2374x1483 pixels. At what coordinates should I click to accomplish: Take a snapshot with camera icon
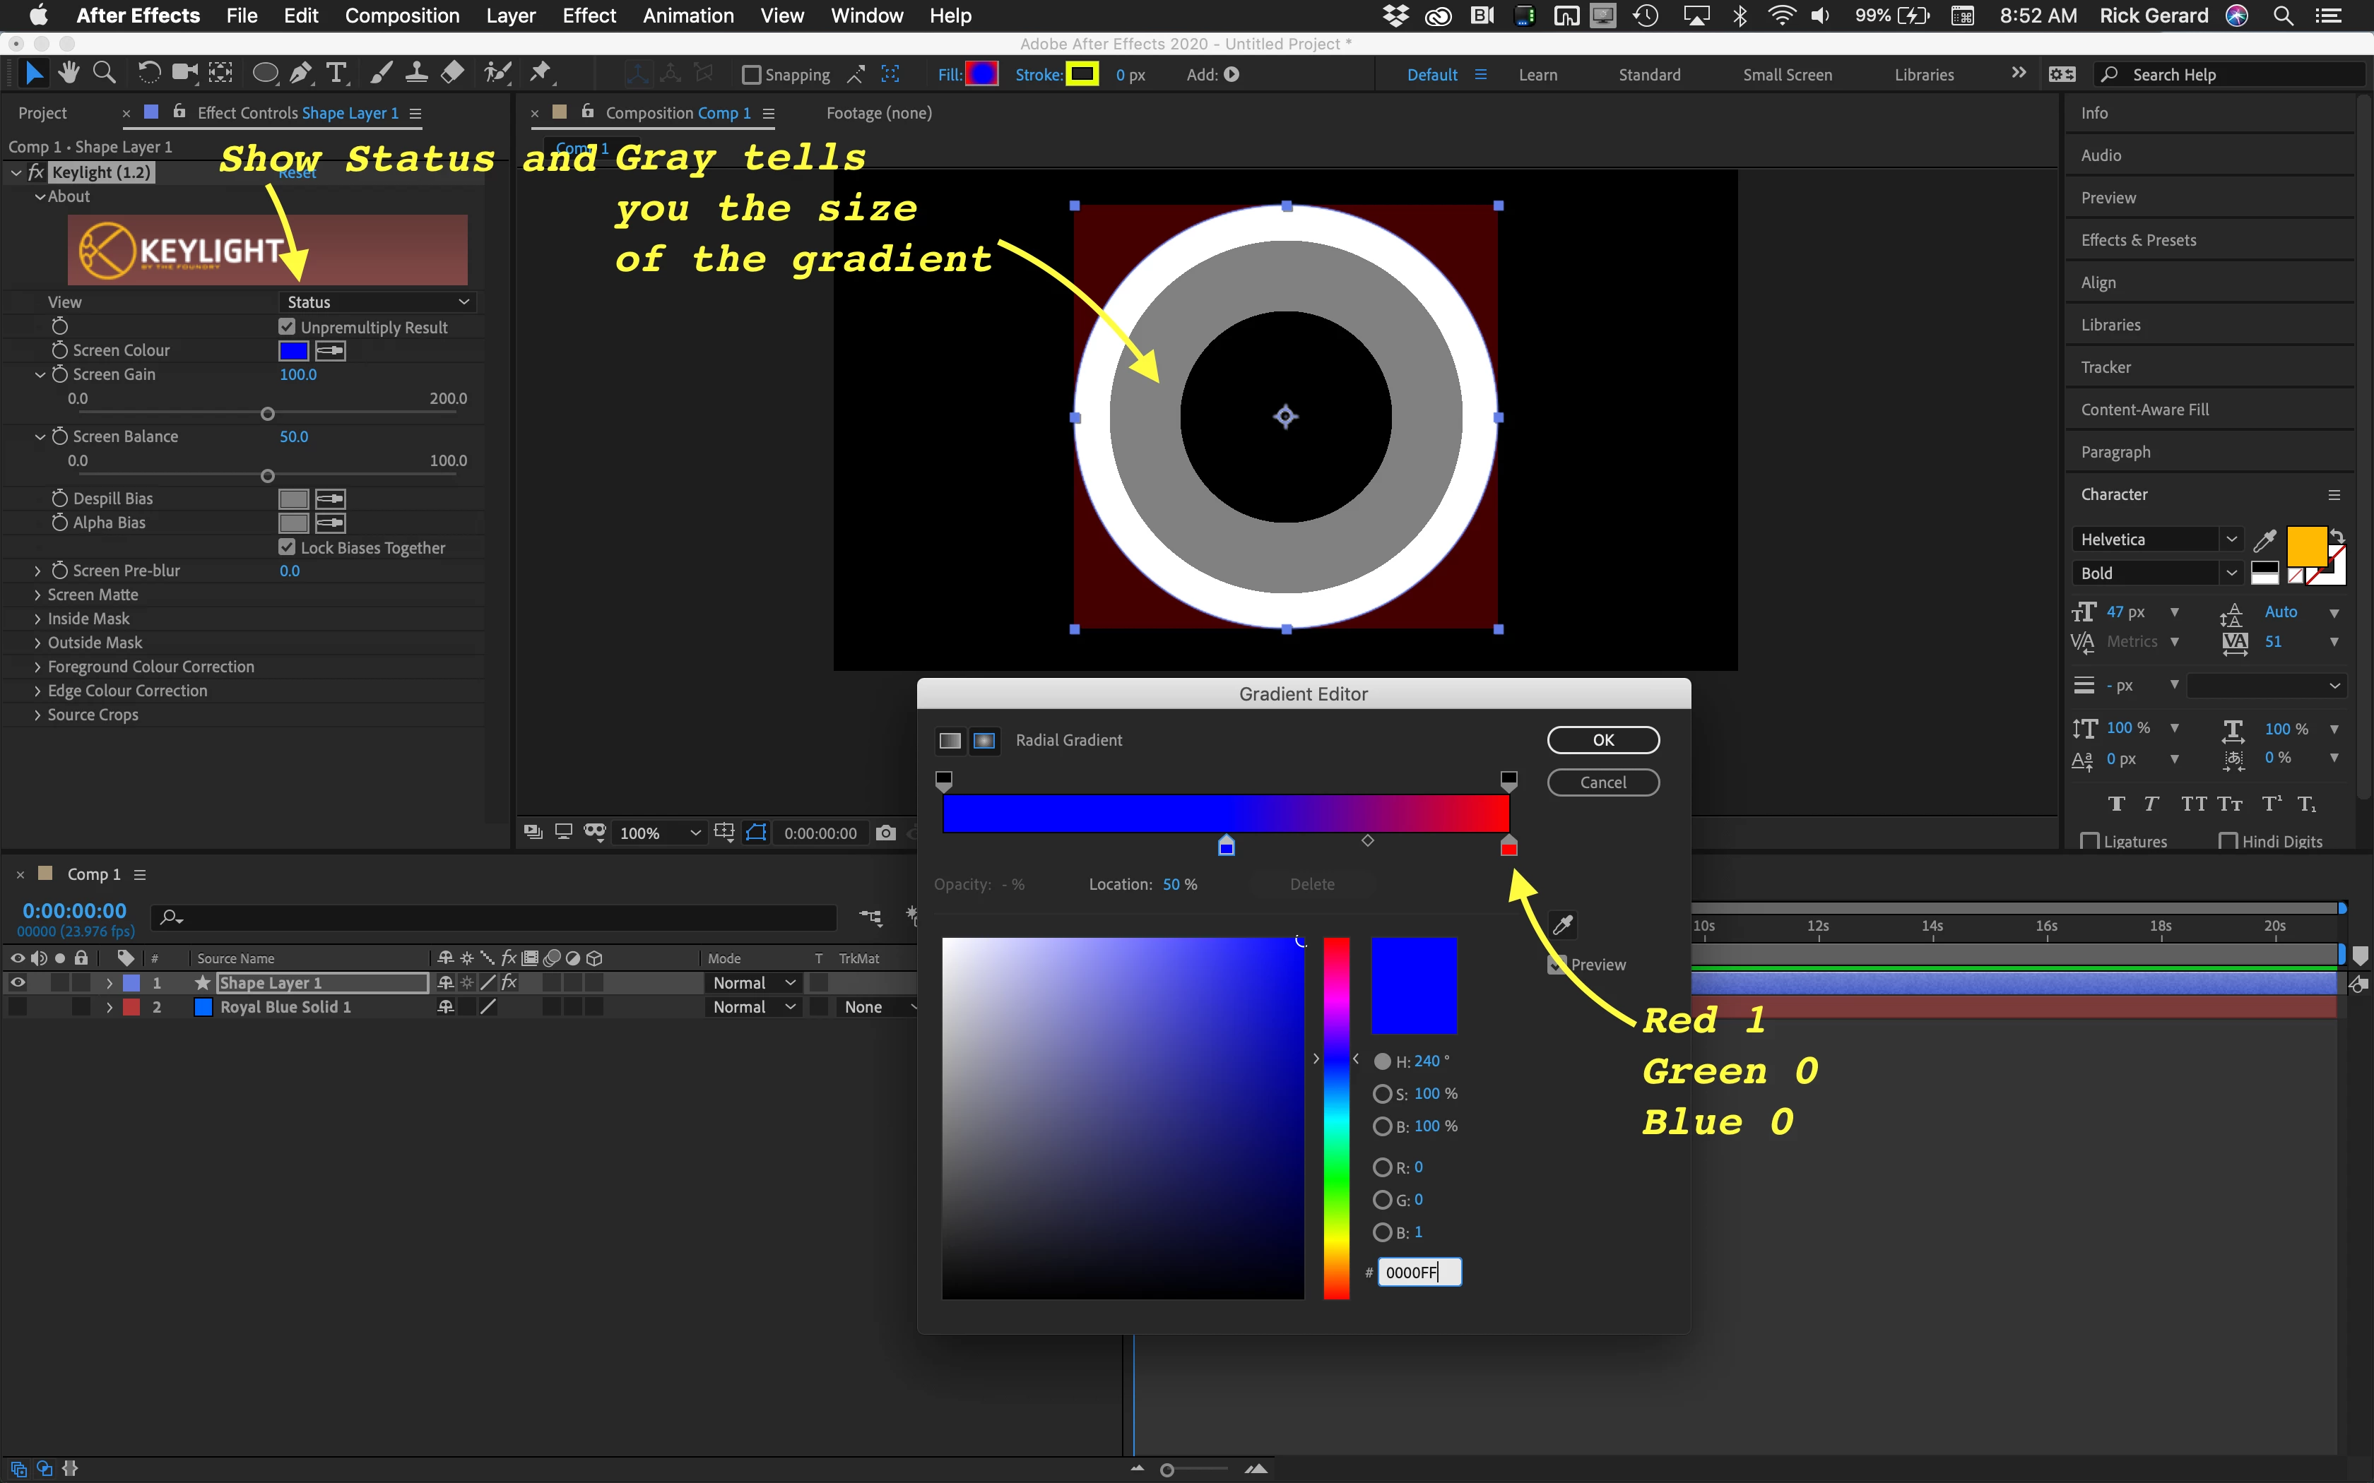click(x=886, y=833)
